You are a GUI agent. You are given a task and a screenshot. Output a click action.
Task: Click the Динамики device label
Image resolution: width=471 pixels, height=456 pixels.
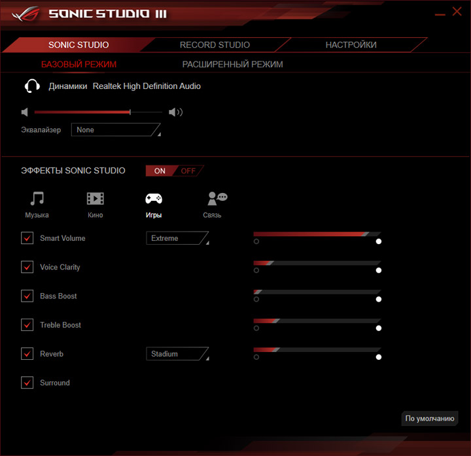point(68,86)
